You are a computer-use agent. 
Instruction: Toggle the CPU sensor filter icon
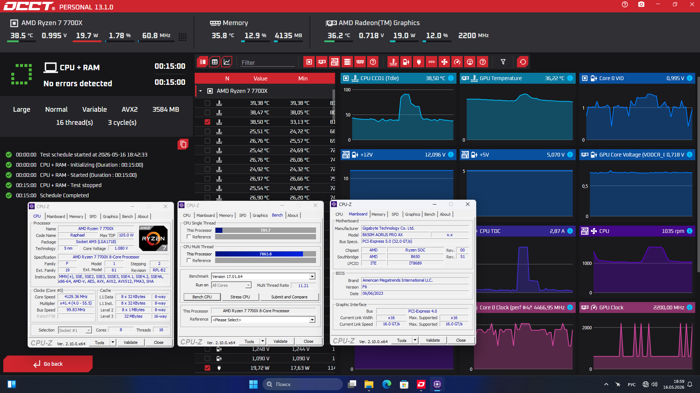(x=309, y=62)
